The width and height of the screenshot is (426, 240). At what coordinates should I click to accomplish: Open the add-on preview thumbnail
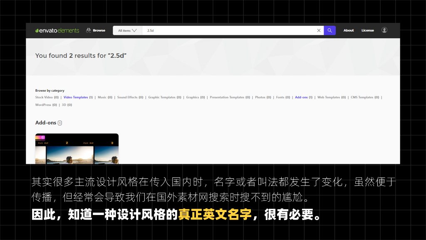click(x=77, y=149)
